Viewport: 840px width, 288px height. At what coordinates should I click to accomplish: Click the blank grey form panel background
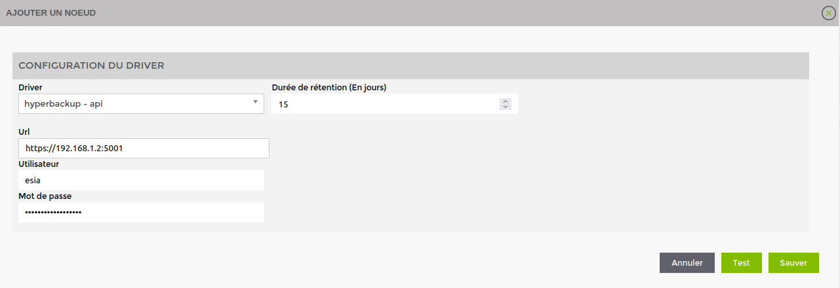pos(525,177)
